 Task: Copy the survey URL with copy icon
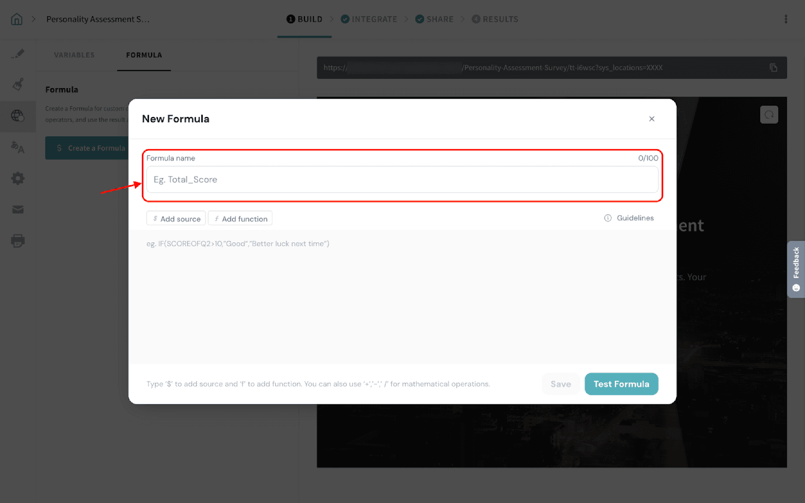tap(773, 68)
